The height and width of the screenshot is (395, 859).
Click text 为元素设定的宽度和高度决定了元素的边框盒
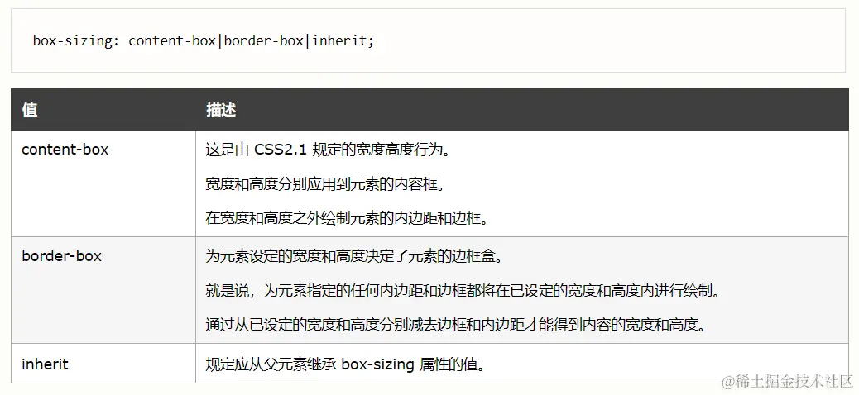[x=354, y=256]
